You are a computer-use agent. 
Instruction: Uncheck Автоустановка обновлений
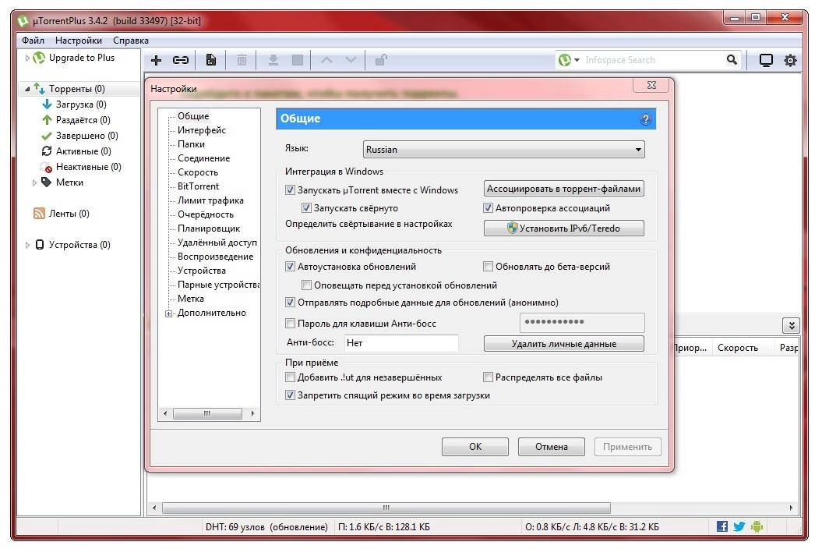tap(291, 266)
